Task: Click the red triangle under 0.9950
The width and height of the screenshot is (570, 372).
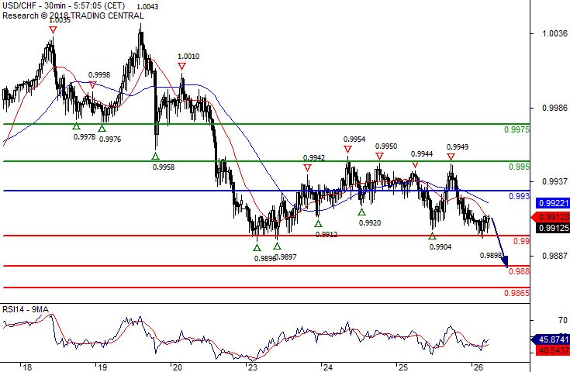Action: (379, 157)
